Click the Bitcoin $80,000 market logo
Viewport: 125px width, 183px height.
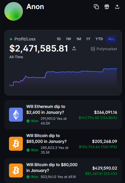click(16, 170)
